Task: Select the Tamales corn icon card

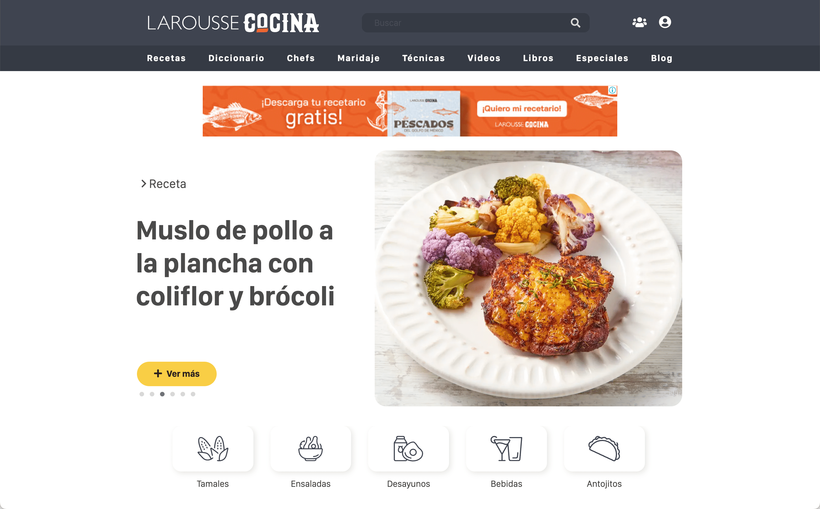Action: 213,449
